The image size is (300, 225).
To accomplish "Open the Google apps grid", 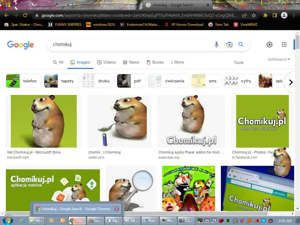I will pos(284,45).
